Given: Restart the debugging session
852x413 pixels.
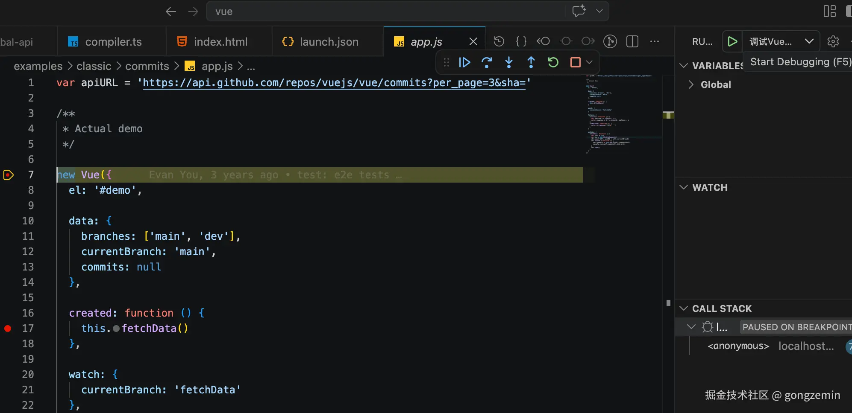Looking at the screenshot, I should point(553,63).
